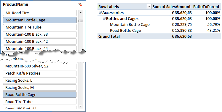The height and width of the screenshot is (112, 222).
Task: Select Mountain-500 Silver, 52 slicer item
Action: pos(39,66)
